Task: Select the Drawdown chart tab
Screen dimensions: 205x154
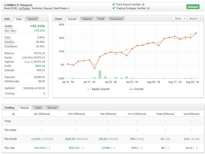Action: [116, 19]
